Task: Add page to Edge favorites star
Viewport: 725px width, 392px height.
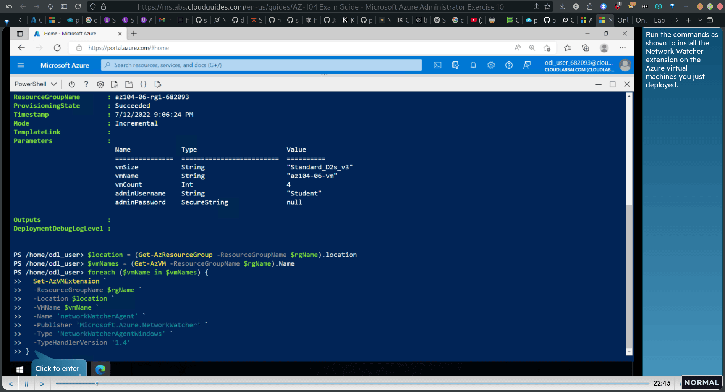Action: click(x=547, y=48)
